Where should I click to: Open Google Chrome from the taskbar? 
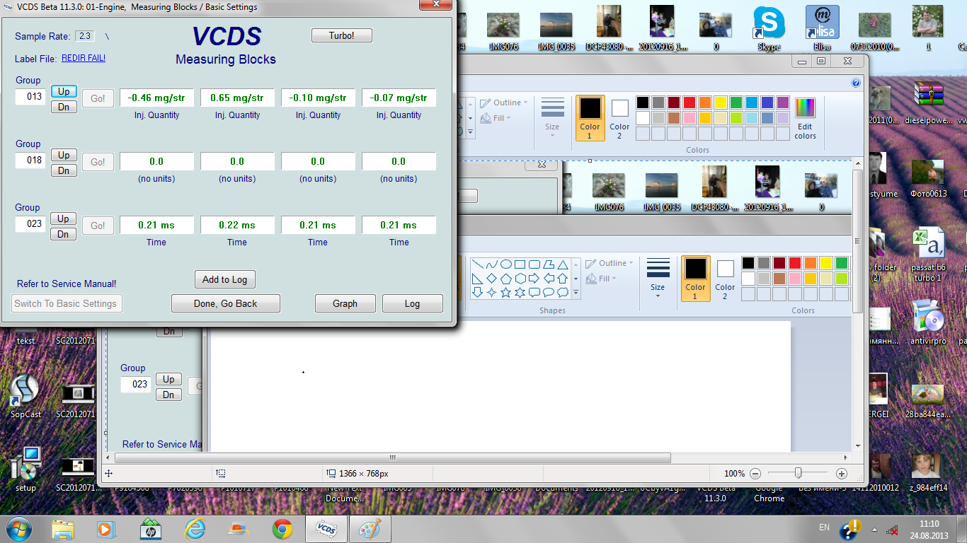(x=282, y=529)
